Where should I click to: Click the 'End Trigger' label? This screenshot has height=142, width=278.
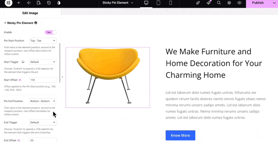coord(10,122)
